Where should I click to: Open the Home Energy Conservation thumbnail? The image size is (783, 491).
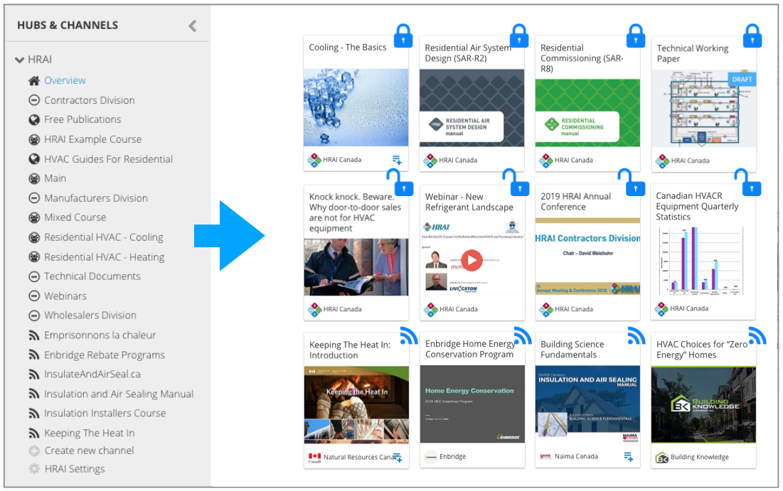pyautogui.click(x=472, y=404)
